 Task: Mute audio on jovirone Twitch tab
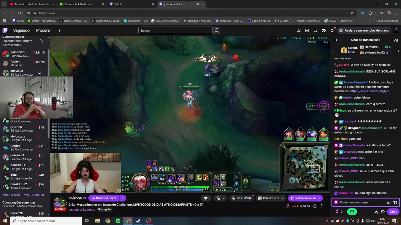pyautogui.click(x=197, y=4)
